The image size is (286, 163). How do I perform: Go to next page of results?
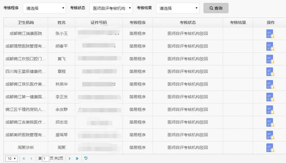[x=70, y=158]
